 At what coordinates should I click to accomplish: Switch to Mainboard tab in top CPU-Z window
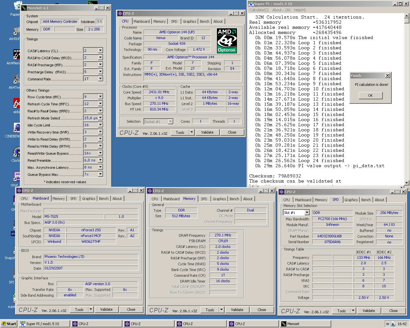[x=142, y=21]
